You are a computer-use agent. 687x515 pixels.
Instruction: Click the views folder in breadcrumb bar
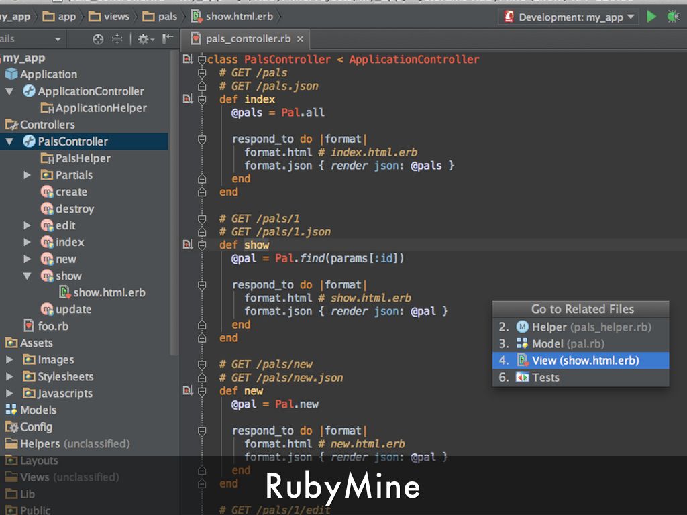[109, 16]
